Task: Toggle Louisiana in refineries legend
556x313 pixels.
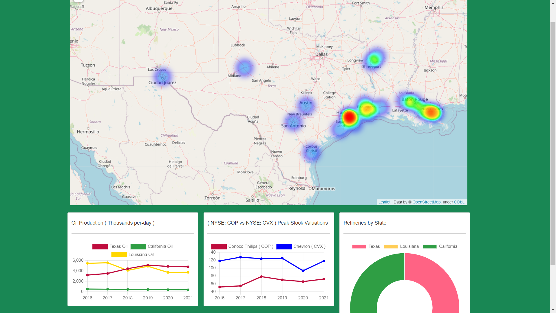Action: click(x=391, y=246)
